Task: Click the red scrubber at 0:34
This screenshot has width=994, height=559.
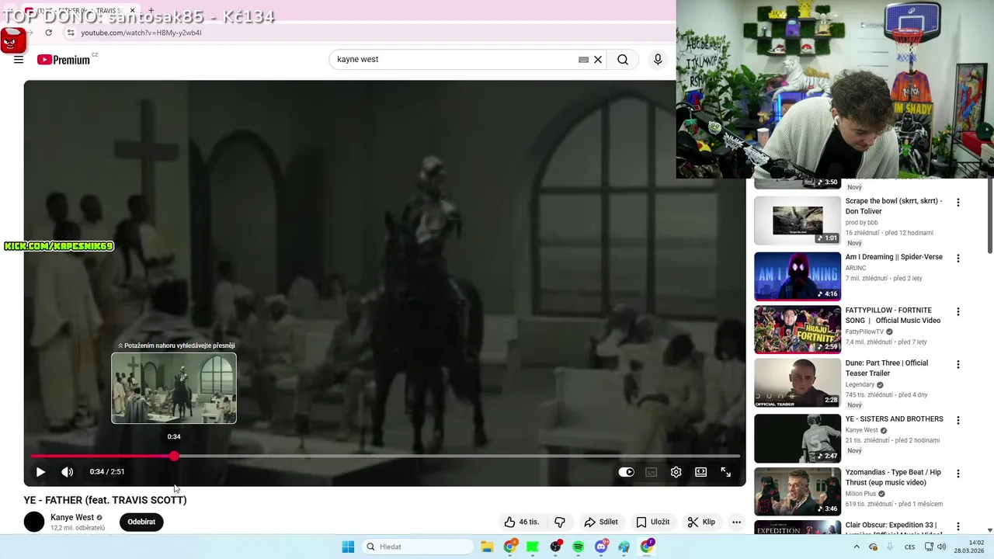Action: (x=175, y=457)
